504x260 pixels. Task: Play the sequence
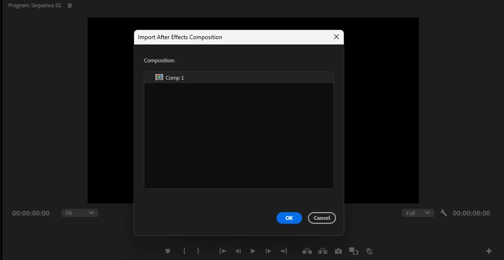coord(253,251)
